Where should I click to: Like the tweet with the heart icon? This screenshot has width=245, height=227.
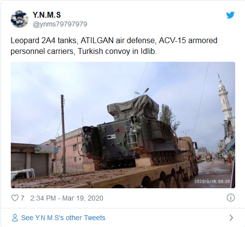pos(15,198)
